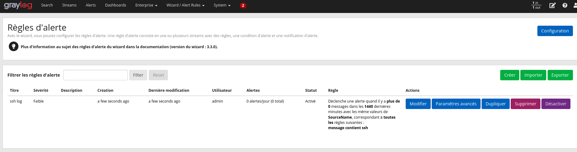The image size is (577, 152).
Task: Expand the Enterprise dropdown menu
Action: [146, 5]
